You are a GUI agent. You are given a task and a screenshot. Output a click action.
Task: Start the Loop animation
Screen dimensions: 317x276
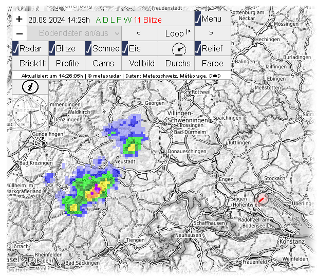(176, 33)
